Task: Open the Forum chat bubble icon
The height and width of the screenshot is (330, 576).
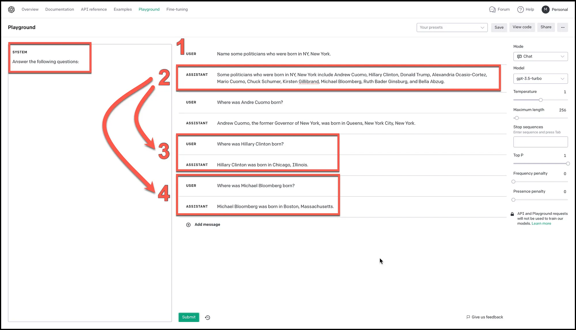Action: coord(492,9)
